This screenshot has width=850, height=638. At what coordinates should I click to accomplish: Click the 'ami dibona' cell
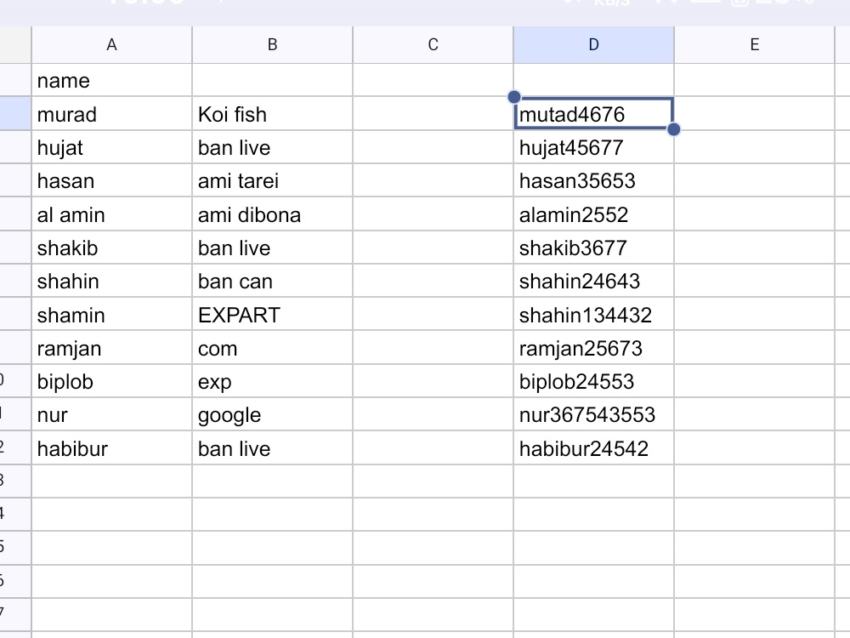click(x=272, y=214)
